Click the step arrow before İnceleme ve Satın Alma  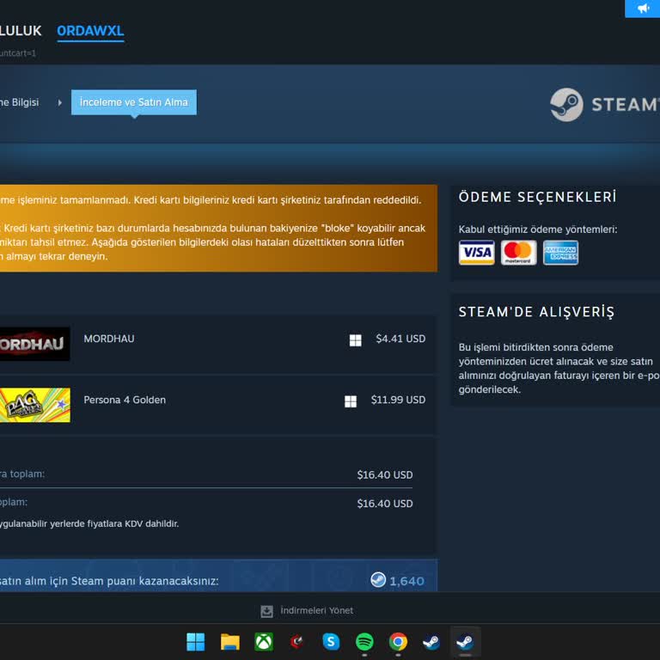[x=60, y=102]
